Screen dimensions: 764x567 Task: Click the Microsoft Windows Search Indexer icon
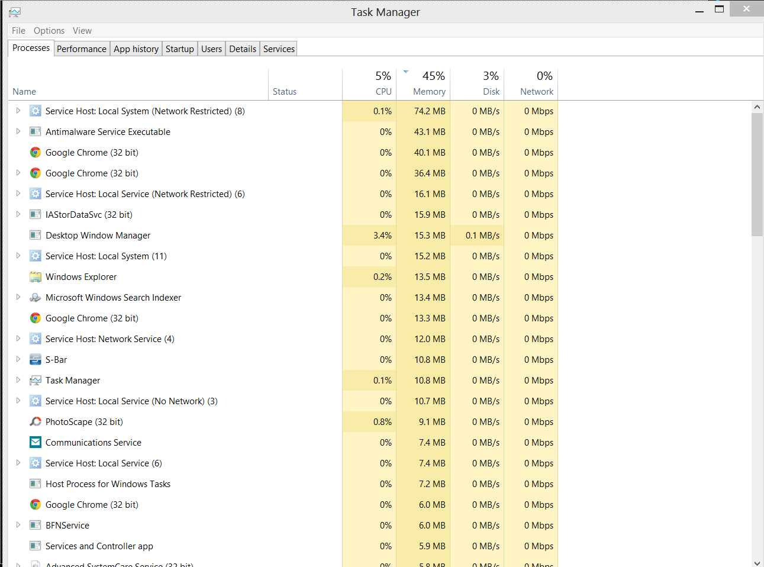pos(36,298)
